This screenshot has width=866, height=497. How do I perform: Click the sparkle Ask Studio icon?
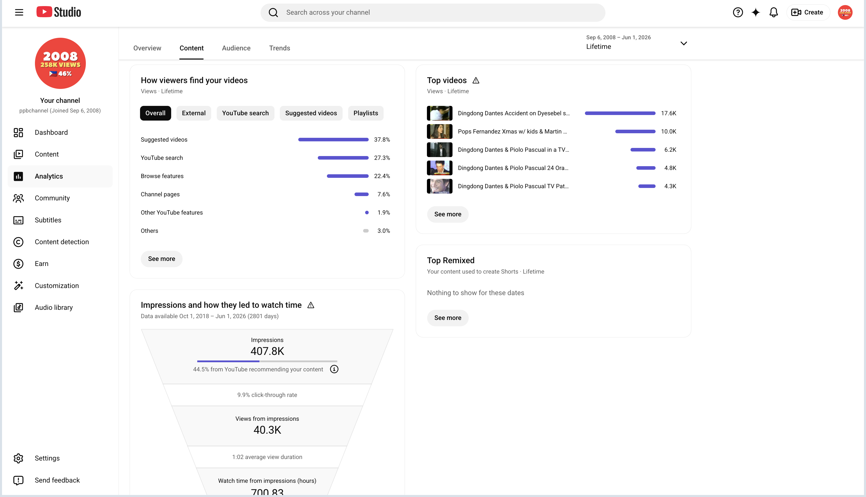pos(756,13)
